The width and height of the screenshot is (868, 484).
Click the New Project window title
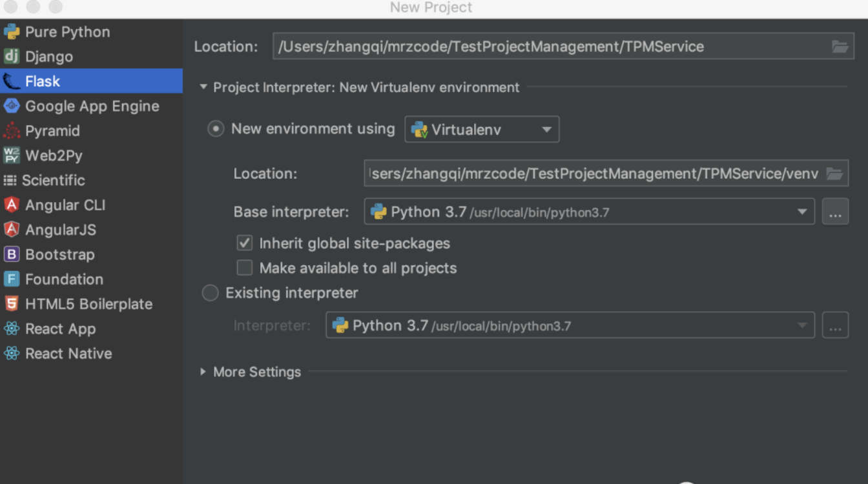(x=431, y=8)
